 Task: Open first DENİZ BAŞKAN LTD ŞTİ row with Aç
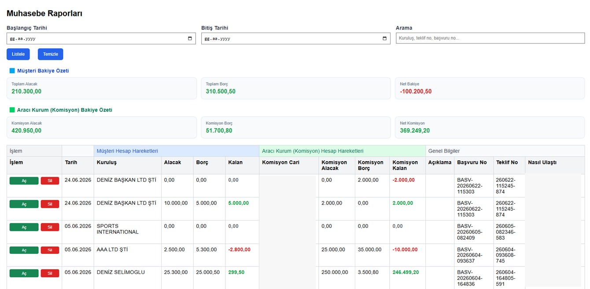coord(24,181)
